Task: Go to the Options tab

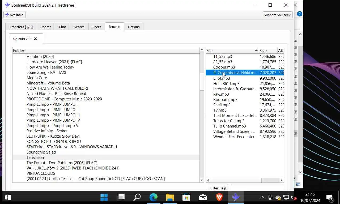Action: click(x=134, y=27)
